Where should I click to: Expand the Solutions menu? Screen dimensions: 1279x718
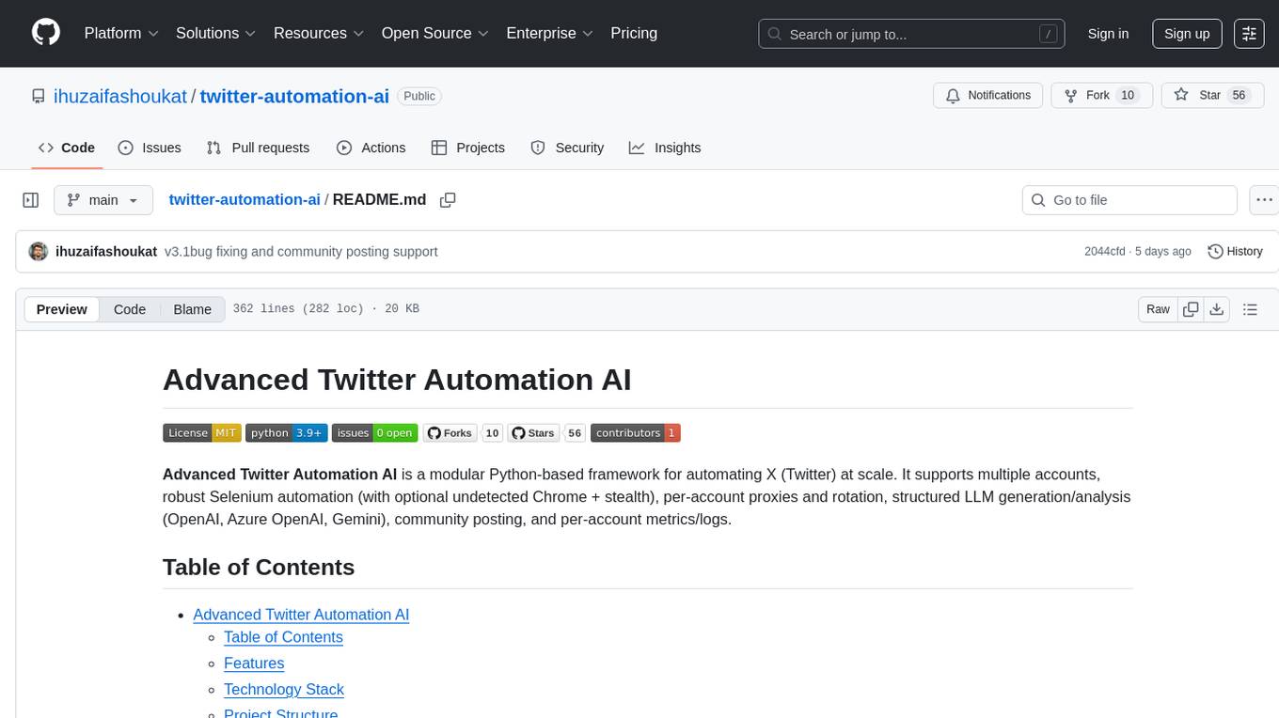[216, 33]
